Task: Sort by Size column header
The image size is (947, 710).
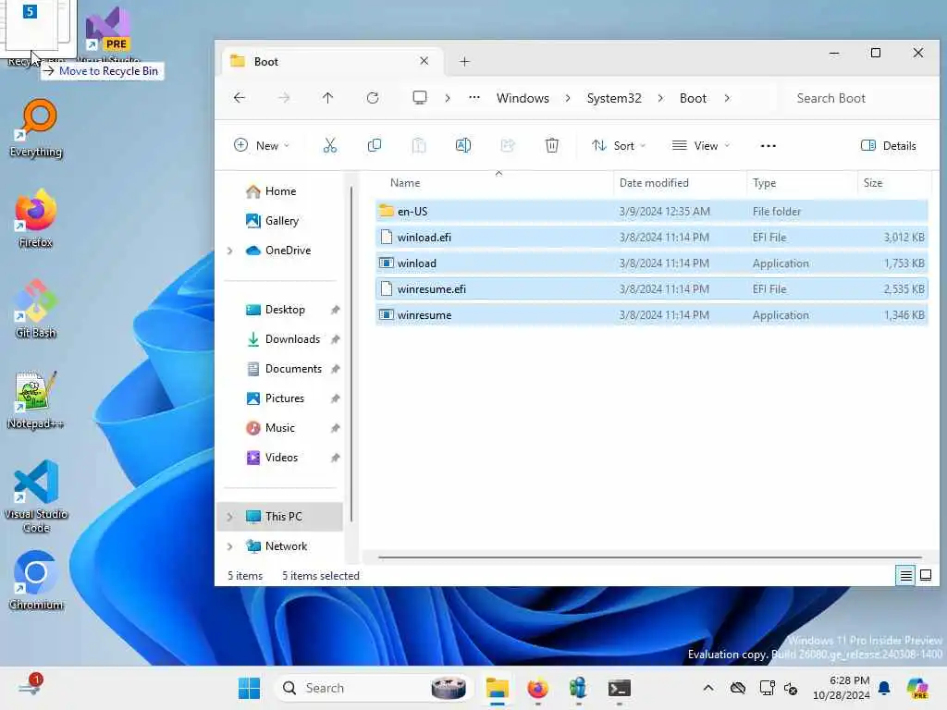Action: pos(894,183)
